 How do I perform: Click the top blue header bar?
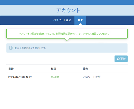coord(67,2)
